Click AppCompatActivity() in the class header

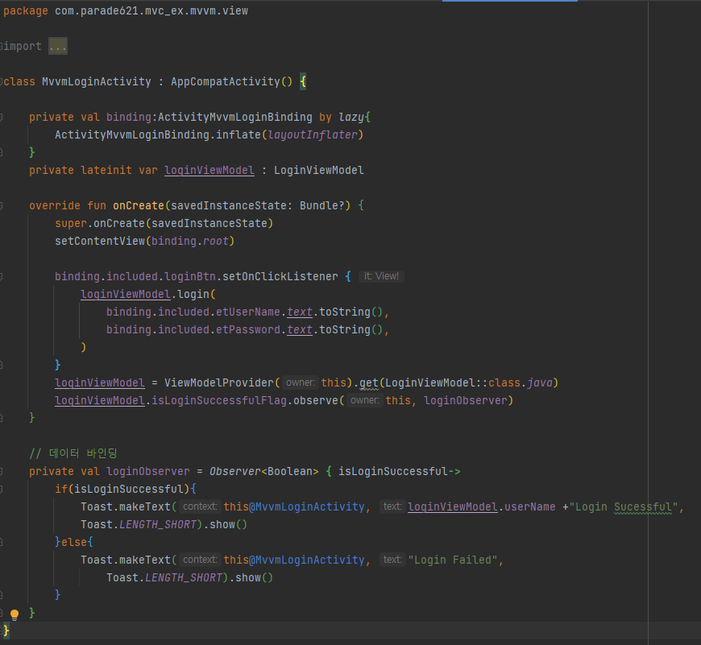231,82
